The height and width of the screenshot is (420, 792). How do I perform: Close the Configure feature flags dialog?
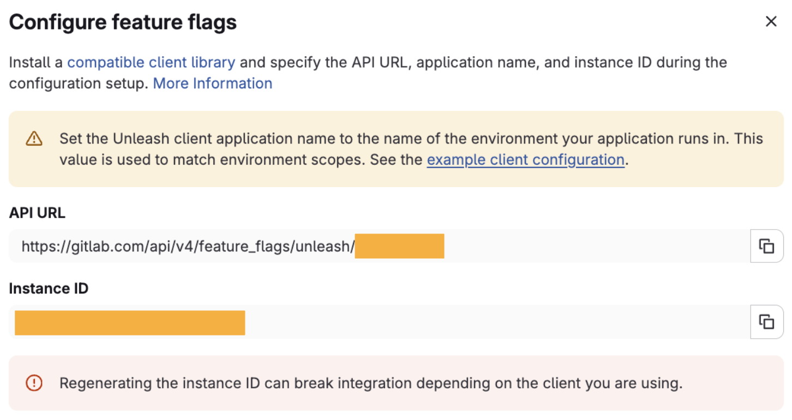[771, 21]
